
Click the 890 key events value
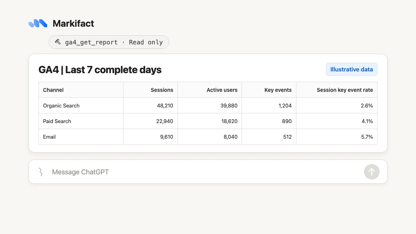click(287, 121)
